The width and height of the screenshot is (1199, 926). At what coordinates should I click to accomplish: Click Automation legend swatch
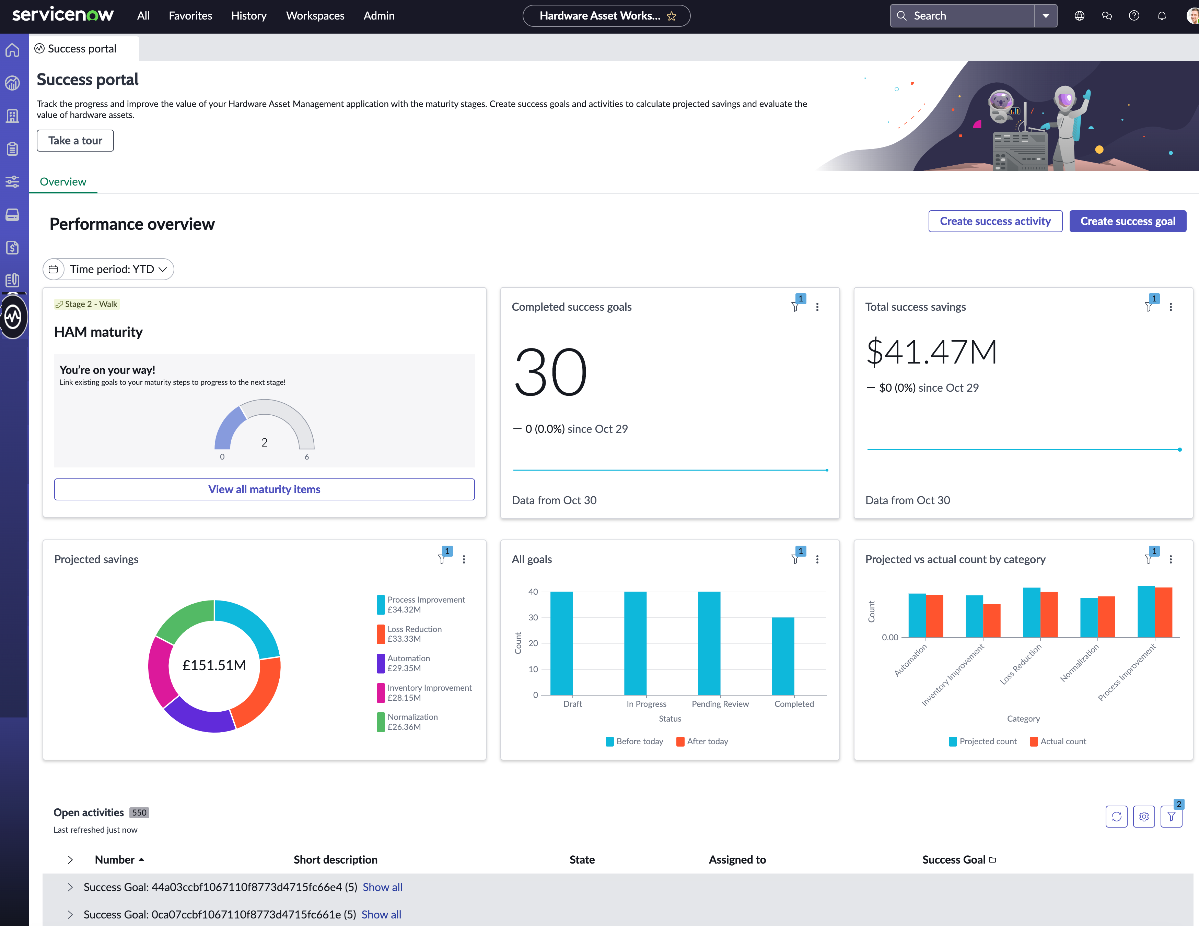click(x=381, y=663)
